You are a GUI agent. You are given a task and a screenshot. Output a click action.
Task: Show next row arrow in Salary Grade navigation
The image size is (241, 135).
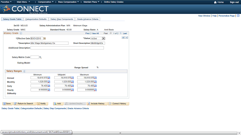120,33
